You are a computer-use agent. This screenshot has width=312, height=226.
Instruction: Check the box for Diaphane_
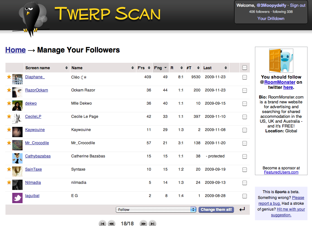tap(245, 77)
